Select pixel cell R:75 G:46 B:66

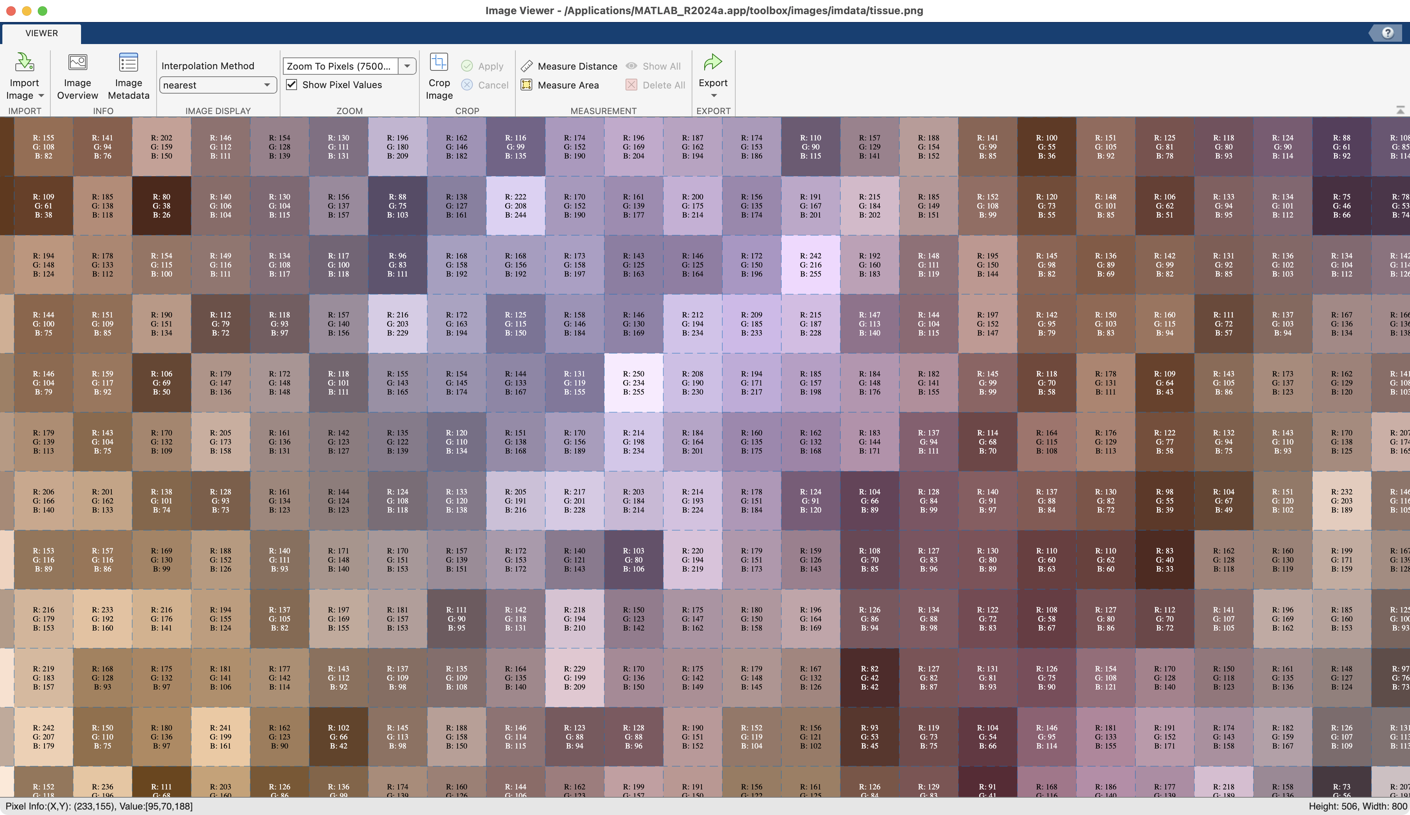click(x=1342, y=206)
